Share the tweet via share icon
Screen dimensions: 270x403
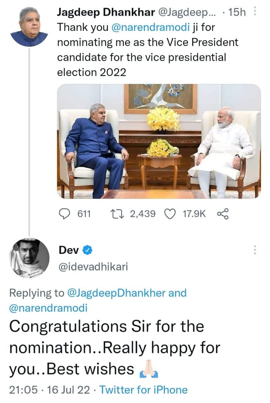click(223, 214)
